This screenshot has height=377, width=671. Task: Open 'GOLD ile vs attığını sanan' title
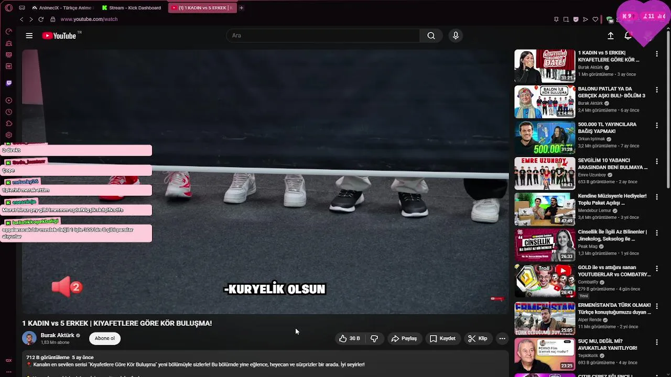click(x=614, y=271)
